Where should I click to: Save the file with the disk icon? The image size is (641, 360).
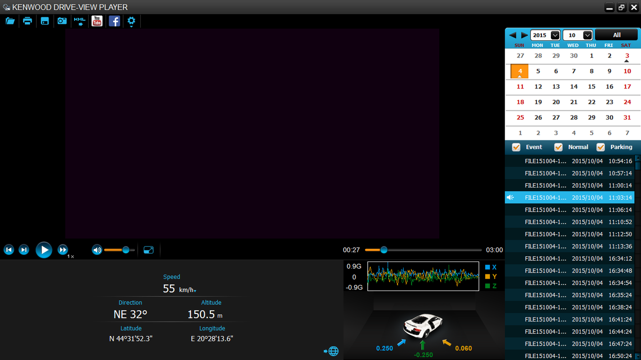point(45,21)
